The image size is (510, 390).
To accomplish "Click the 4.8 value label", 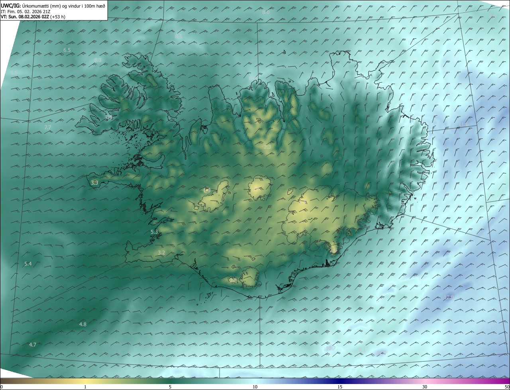I will coord(83,325).
